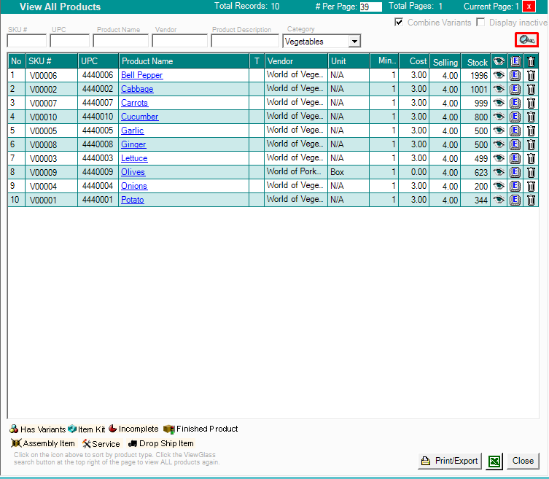Click the Close button
Viewport: 549px width, 479px height.
523,461
